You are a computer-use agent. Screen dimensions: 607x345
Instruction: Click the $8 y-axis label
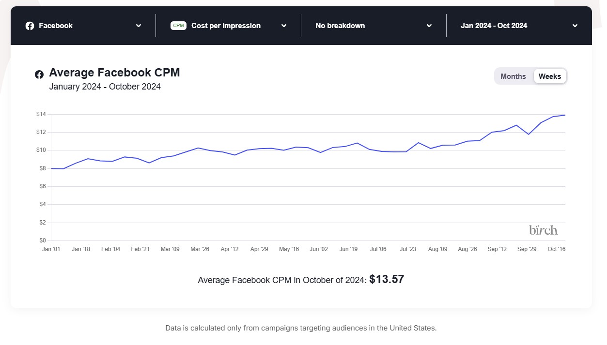[x=42, y=168]
